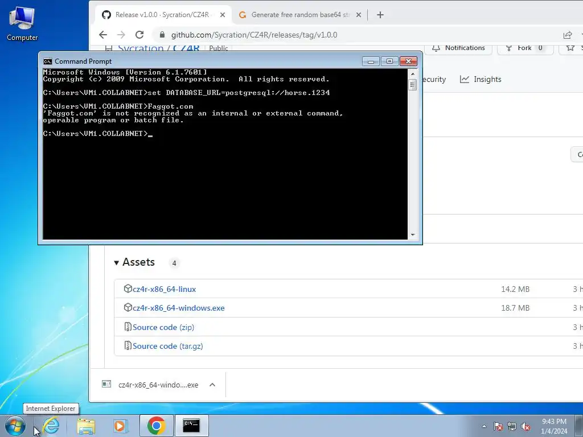Click the github.com address bar URL
The image size is (583, 437).
pyautogui.click(x=254, y=35)
